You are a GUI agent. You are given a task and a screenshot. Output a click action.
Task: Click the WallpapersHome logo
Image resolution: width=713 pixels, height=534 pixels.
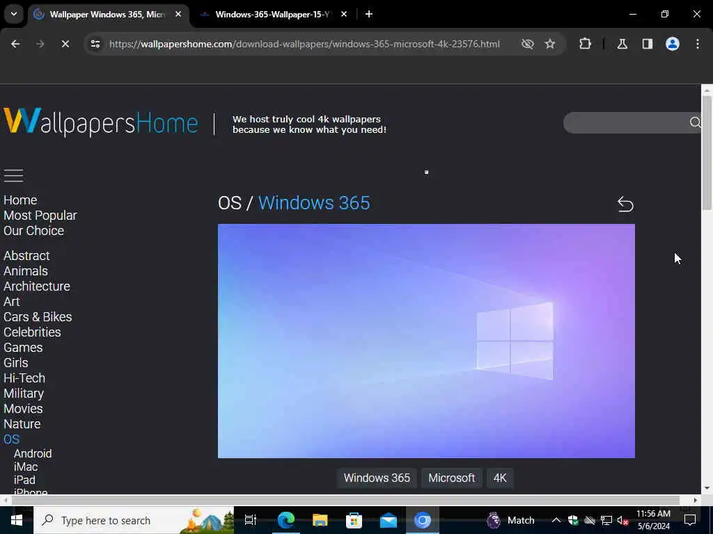(100, 122)
